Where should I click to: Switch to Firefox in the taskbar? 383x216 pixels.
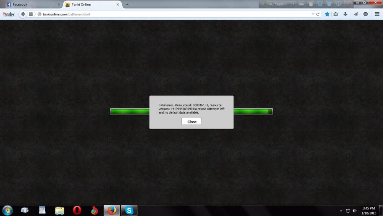point(112,210)
